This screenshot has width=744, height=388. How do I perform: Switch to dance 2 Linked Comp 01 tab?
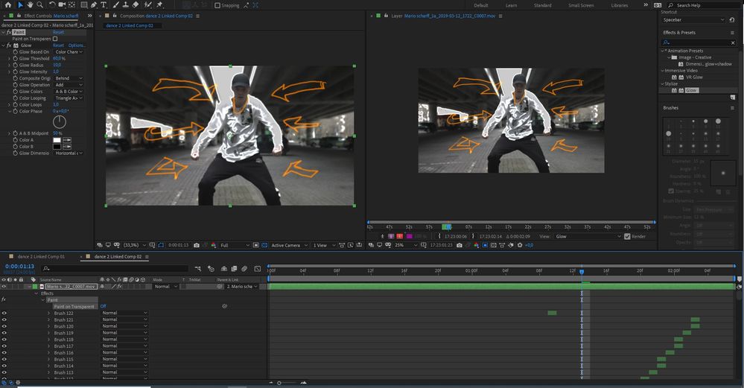click(x=42, y=256)
